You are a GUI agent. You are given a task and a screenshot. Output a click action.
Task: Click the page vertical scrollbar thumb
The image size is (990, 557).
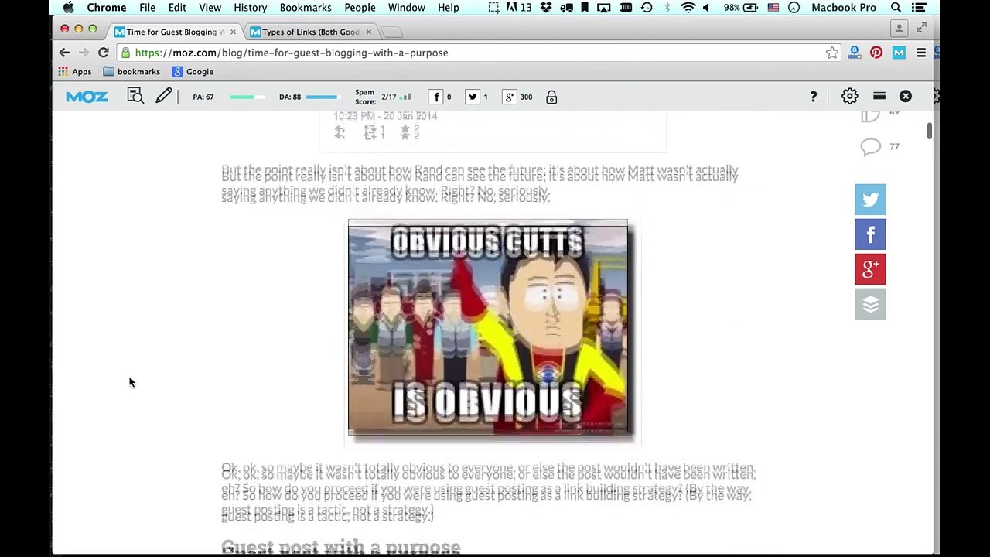tap(930, 131)
